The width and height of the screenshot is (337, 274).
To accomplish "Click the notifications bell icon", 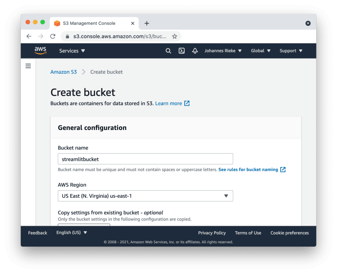I will click(195, 50).
